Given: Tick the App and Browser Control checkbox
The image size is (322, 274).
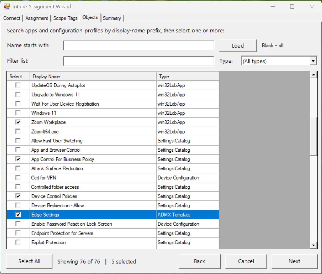Looking at the screenshot, I should pyautogui.click(x=18, y=150).
